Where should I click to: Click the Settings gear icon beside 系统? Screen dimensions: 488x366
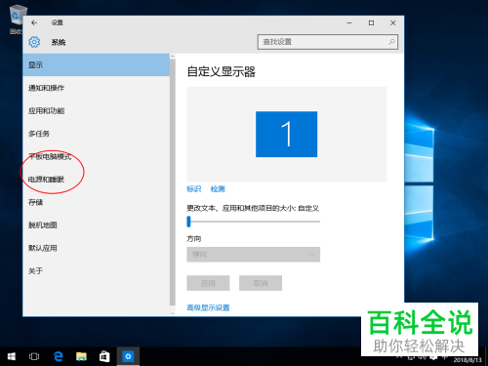34,42
